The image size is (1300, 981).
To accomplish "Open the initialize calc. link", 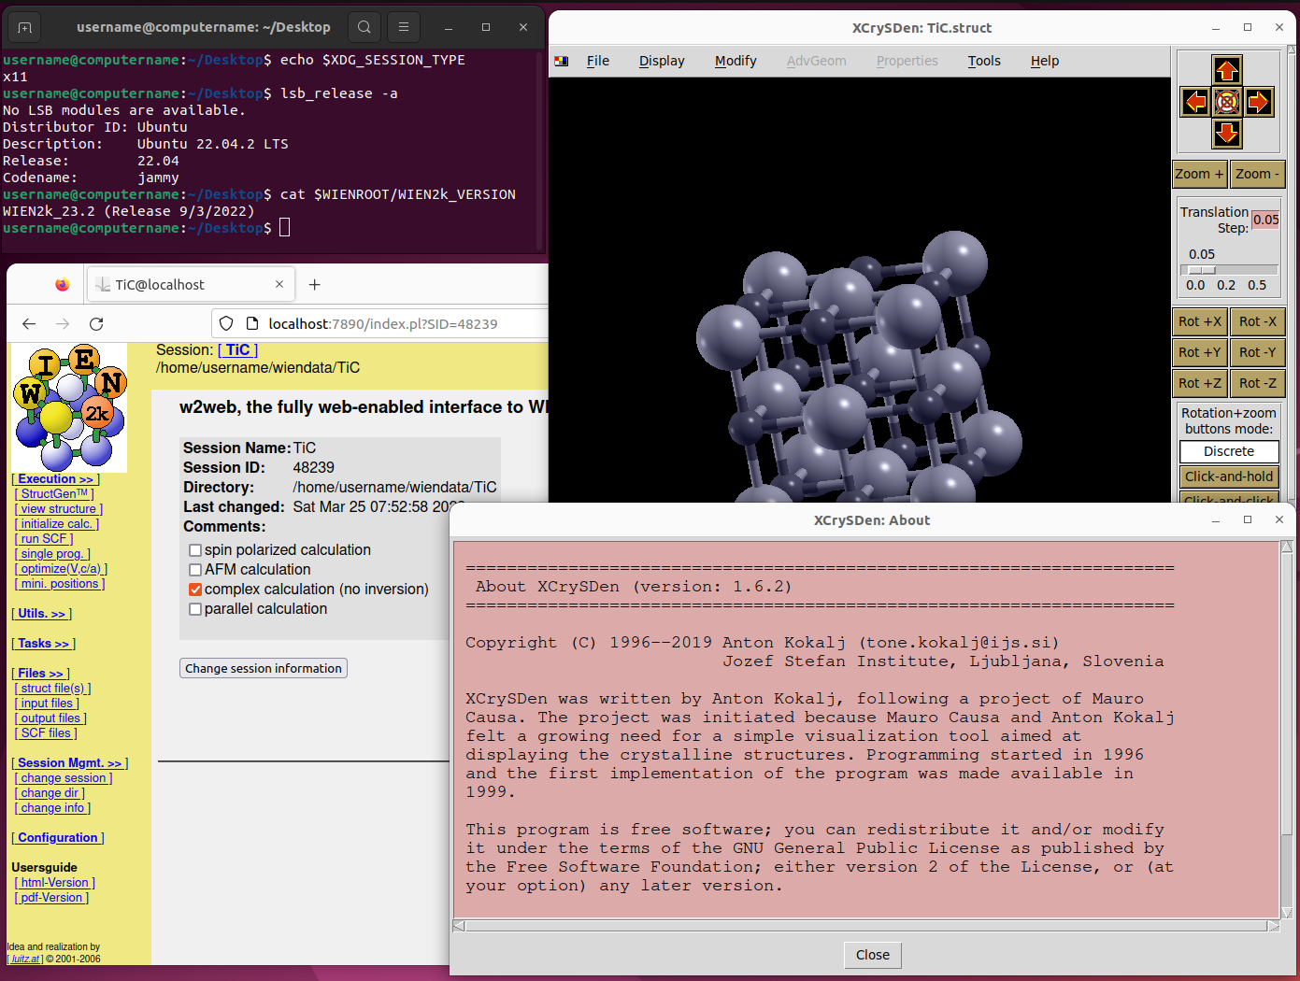I will [56, 523].
